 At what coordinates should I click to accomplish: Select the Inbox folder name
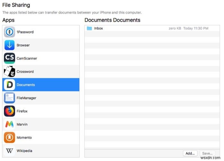(x=99, y=28)
